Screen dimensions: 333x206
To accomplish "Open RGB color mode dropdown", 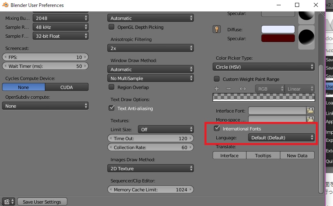I will pyautogui.click(x=270, y=89).
